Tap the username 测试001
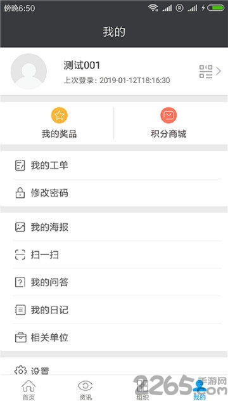This screenshot has width=228, height=406. [82, 65]
